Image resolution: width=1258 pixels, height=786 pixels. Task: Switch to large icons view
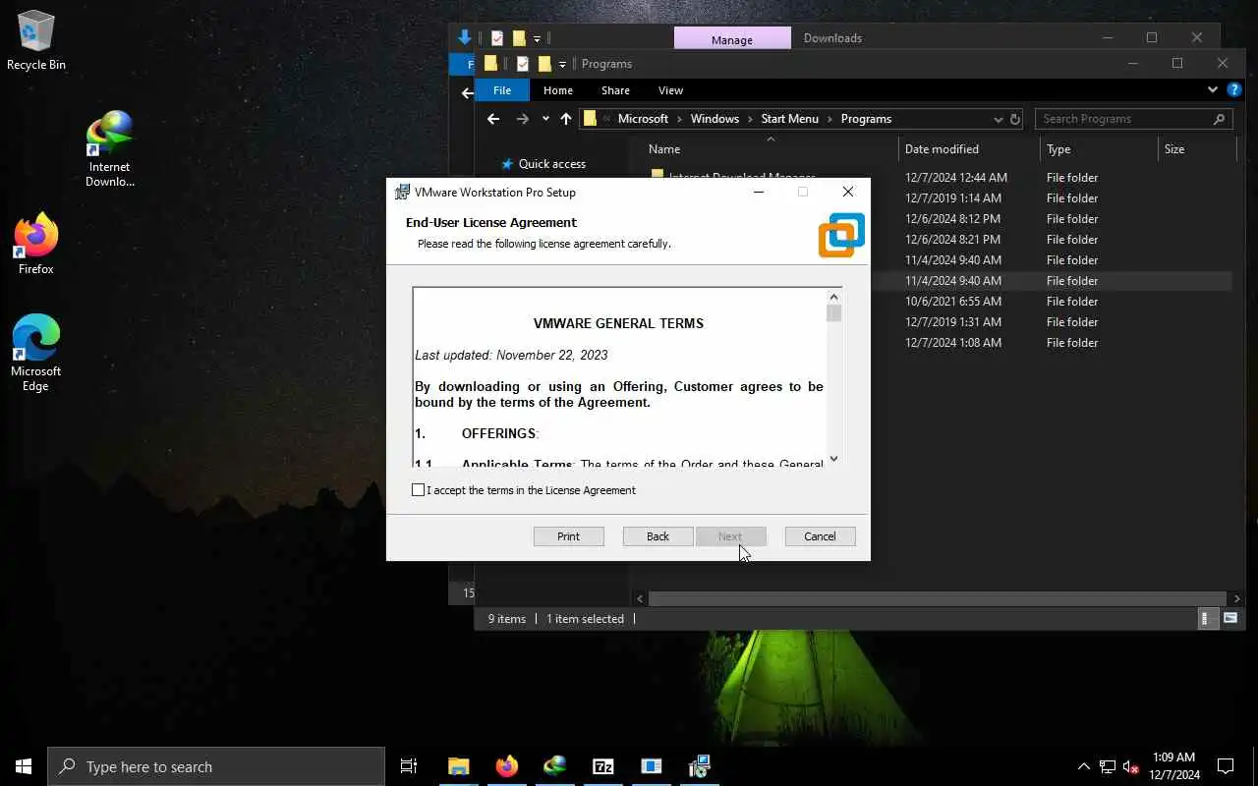pyautogui.click(x=1230, y=618)
